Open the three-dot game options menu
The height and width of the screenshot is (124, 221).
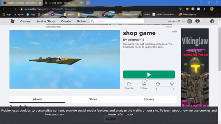[x=174, y=32]
